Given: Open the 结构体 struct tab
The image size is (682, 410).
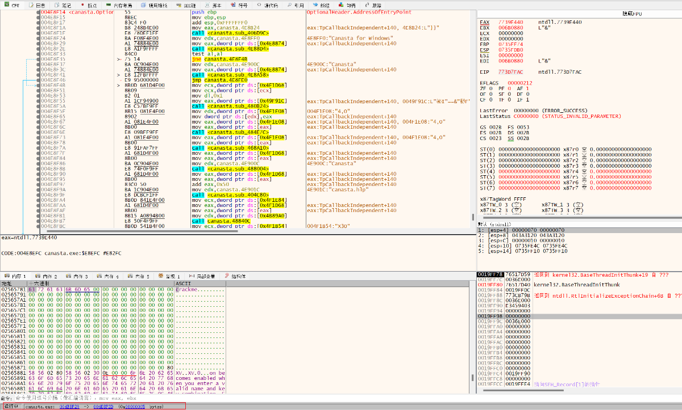Looking at the screenshot, I should 235,276.
